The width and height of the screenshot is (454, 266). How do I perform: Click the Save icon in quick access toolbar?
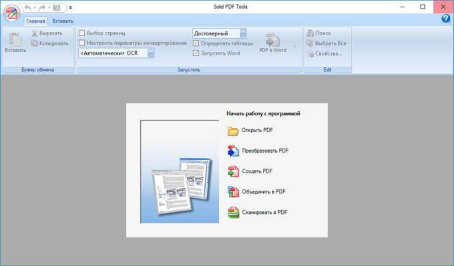pos(57,8)
